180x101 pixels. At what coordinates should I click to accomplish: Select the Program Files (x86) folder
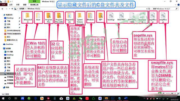pos(59,17)
